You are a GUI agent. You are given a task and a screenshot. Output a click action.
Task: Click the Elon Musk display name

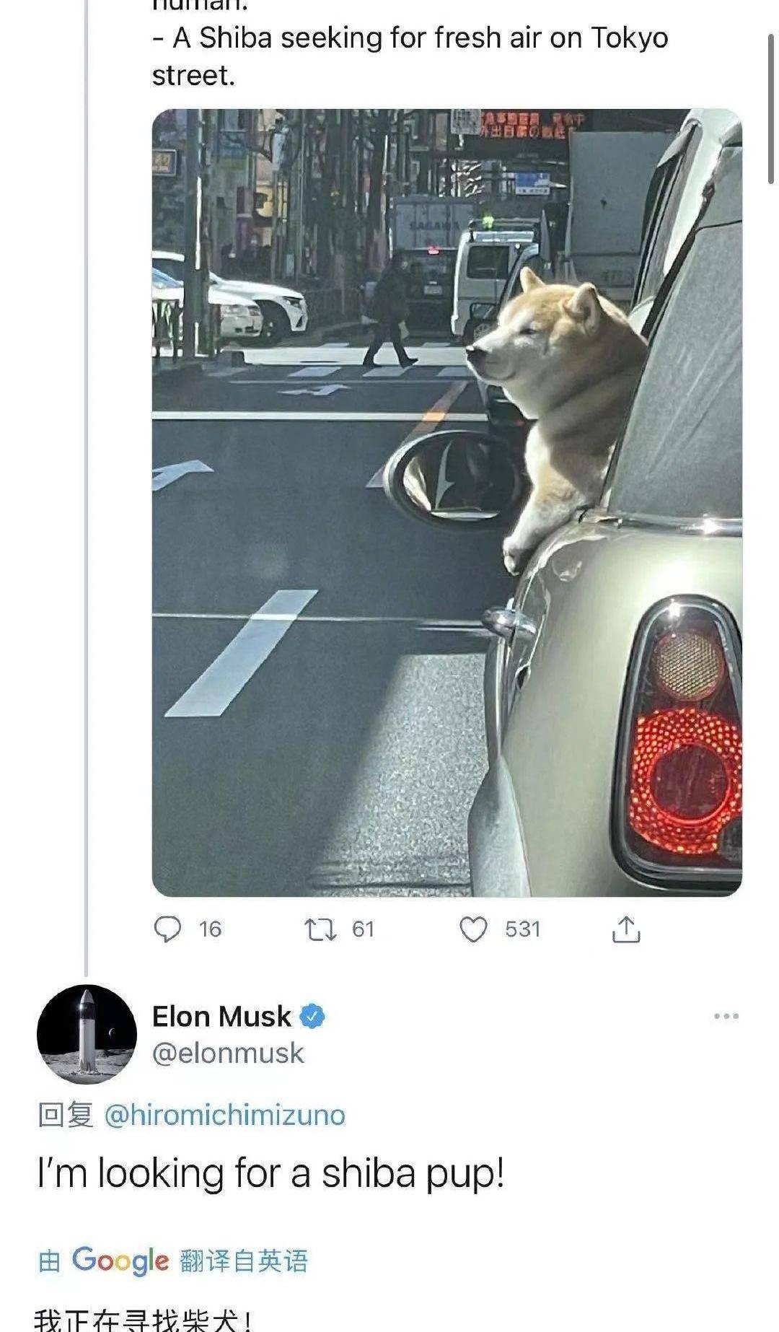click(x=221, y=1016)
